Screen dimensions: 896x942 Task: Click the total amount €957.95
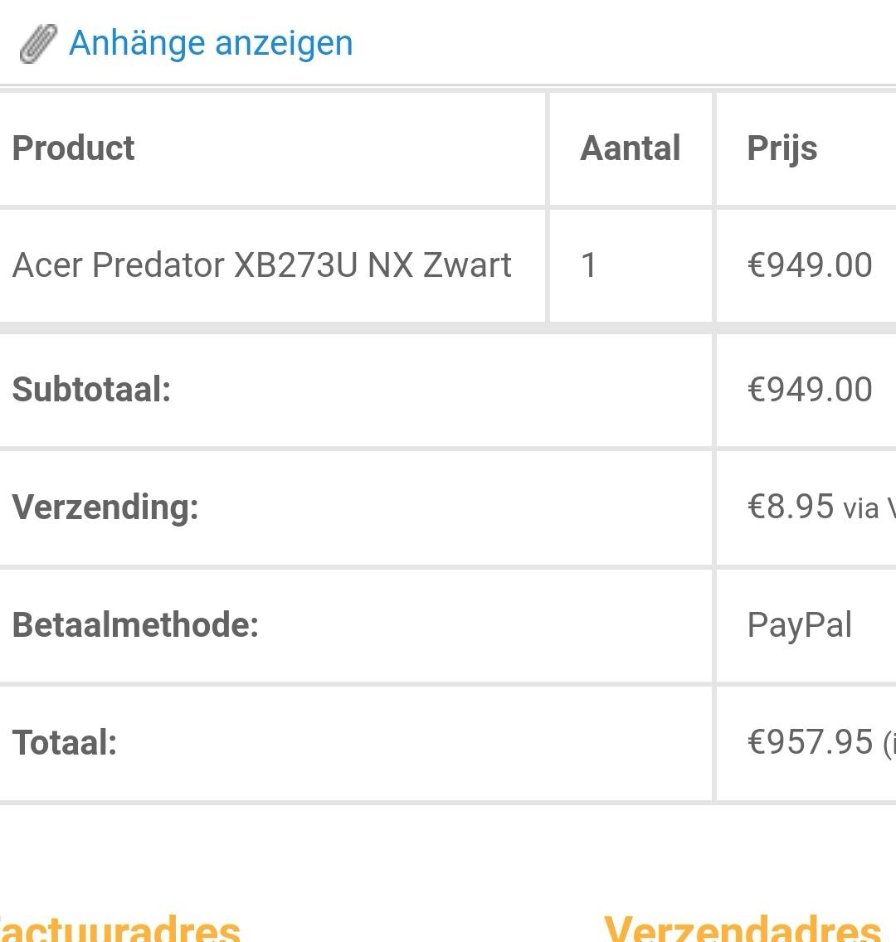(810, 742)
